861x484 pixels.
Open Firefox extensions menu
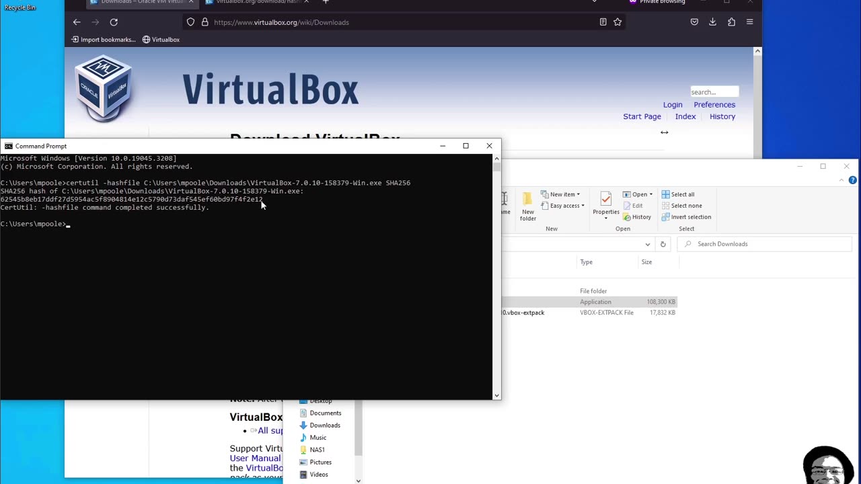pos(731,22)
